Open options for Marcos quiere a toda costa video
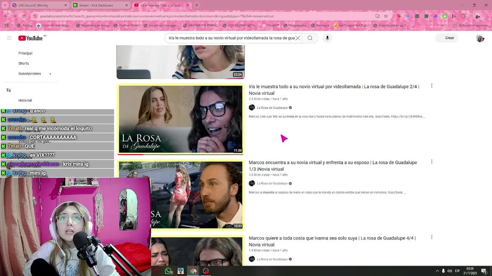492x276 pixels. pos(432,237)
